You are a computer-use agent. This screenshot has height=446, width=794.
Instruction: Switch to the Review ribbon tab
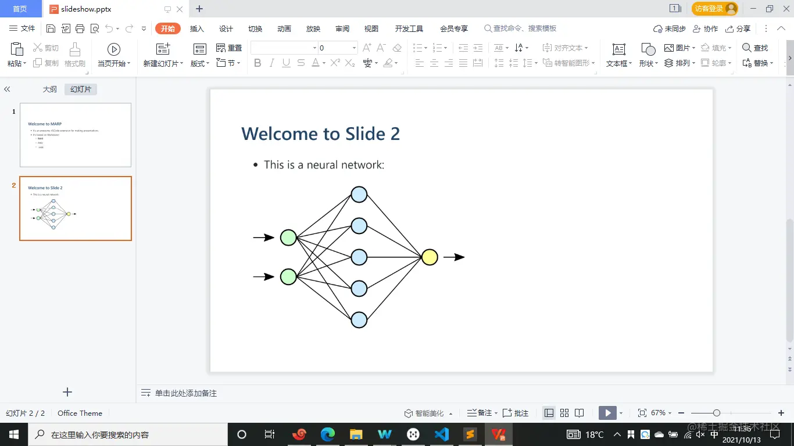pos(342,28)
